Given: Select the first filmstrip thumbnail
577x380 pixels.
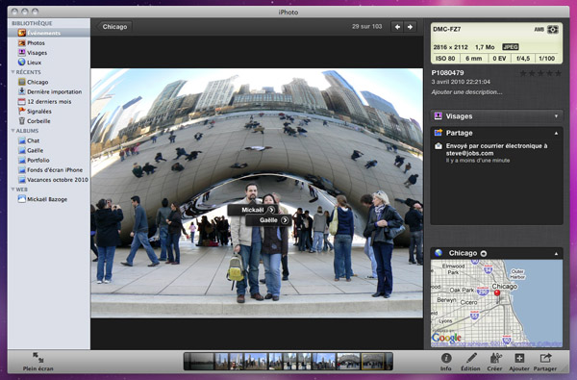Looking at the screenshot, I should [199, 361].
